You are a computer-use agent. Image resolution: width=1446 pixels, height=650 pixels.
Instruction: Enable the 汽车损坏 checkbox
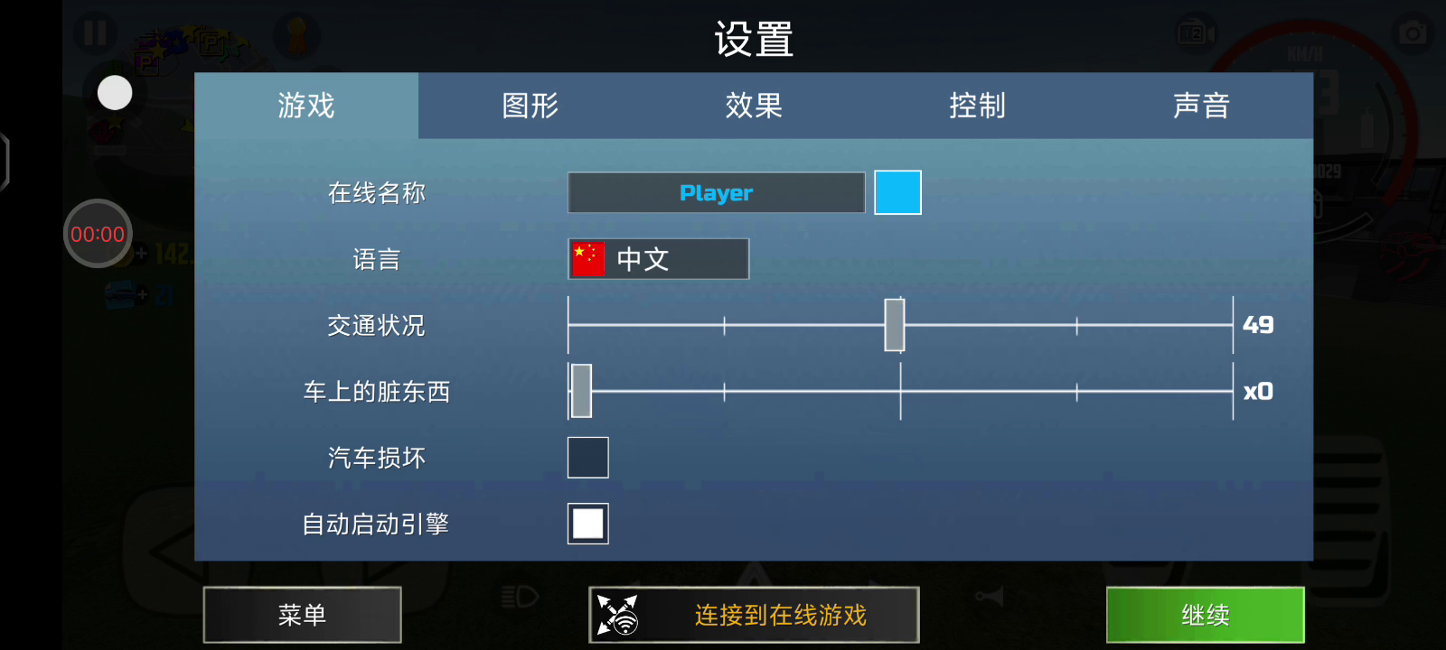pyautogui.click(x=587, y=458)
